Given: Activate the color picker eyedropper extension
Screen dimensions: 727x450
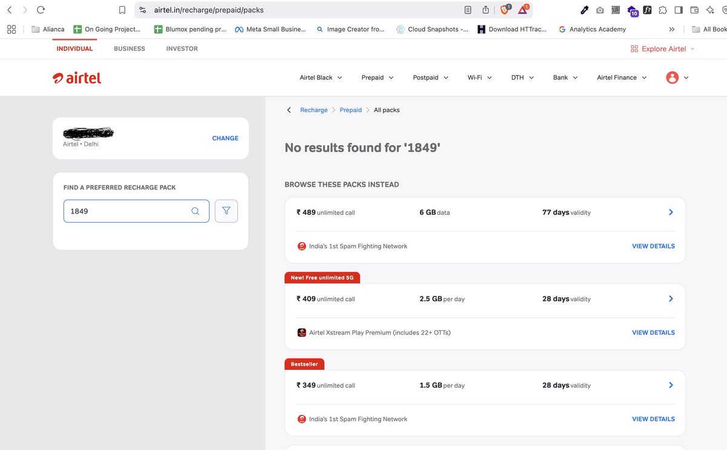Looking at the screenshot, I should 584,10.
